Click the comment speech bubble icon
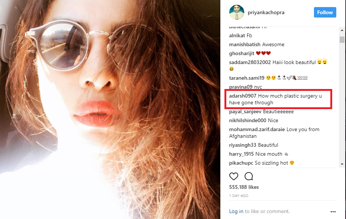This screenshot has width=346, height=219. pos(249,176)
